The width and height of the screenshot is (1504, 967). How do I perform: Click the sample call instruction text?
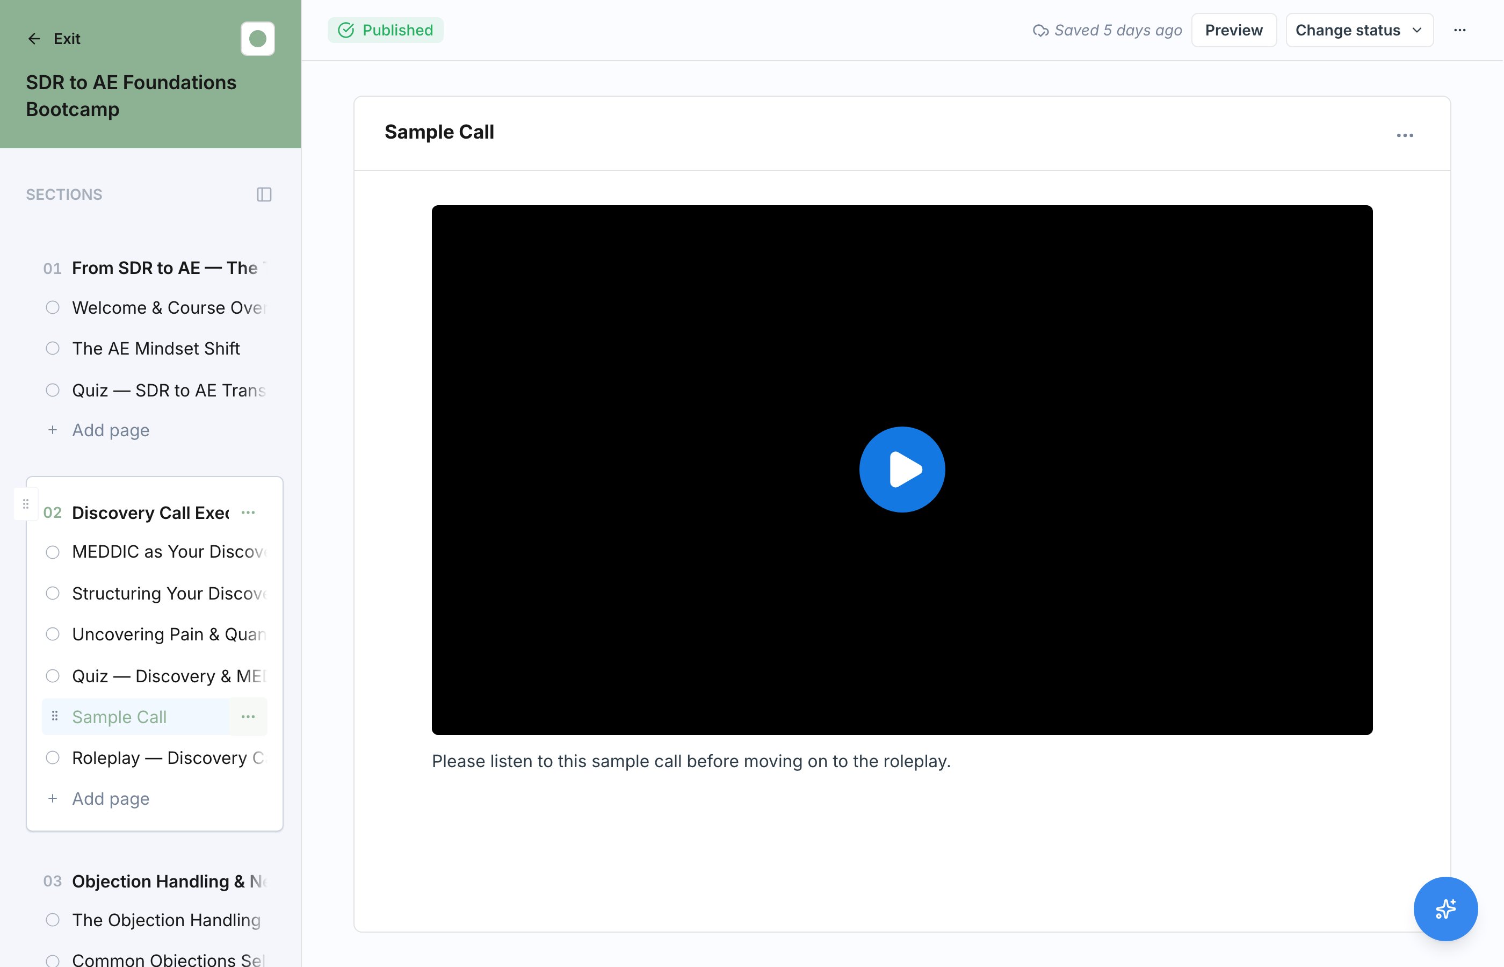(691, 761)
